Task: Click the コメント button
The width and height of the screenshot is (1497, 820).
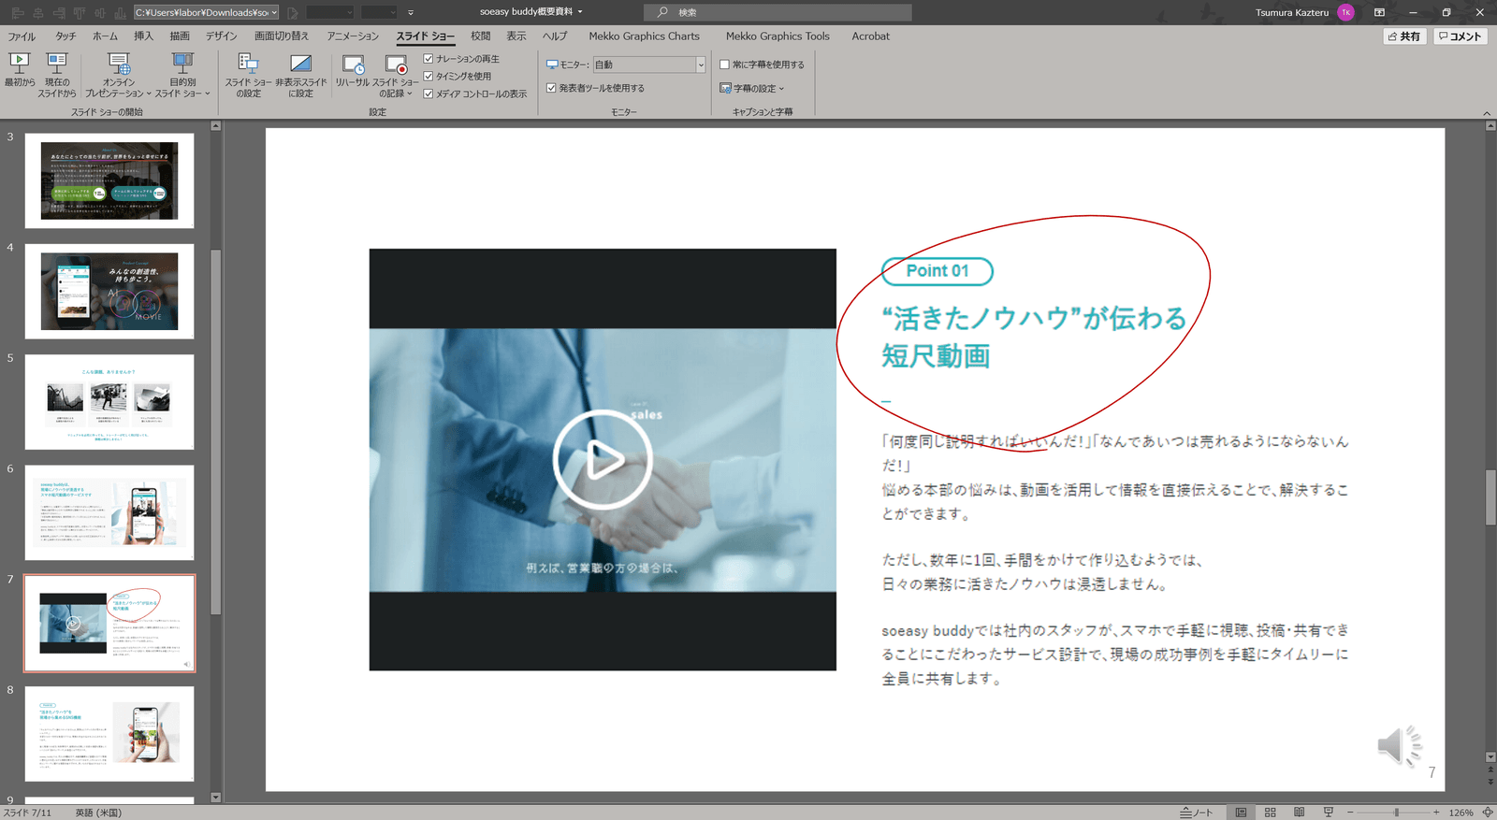Action: [1460, 36]
